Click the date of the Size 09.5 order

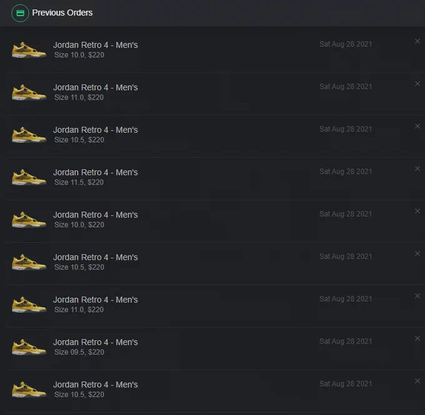click(x=346, y=341)
